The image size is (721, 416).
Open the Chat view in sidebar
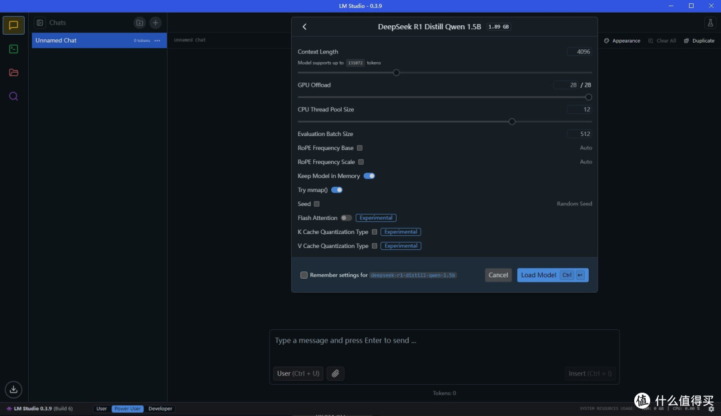13,25
